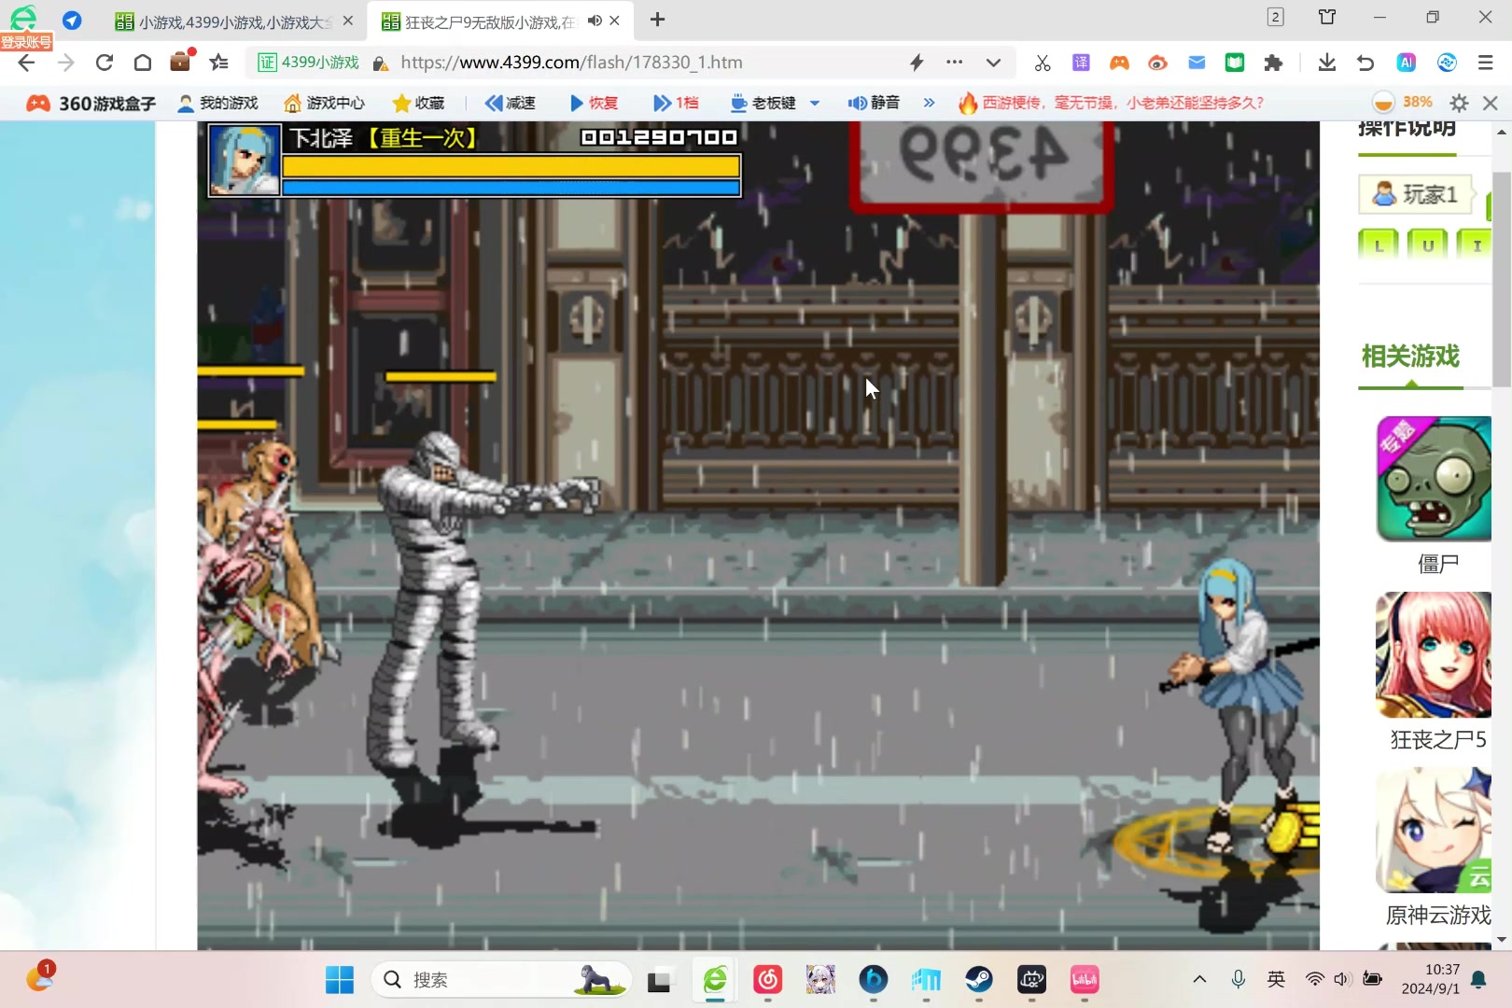Open the tab counter icon
Image resolution: width=1512 pixels, height=1008 pixels.
coord(1276,17)
